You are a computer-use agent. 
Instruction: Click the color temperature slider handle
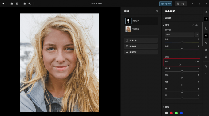point(182,42)
